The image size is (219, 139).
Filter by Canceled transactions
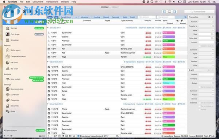tap(115, 17)
